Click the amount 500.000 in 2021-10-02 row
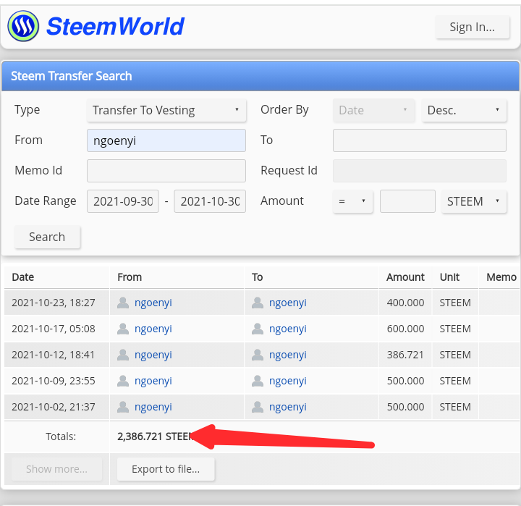Screen dimensions: 521x506 (x=405, y=407)
